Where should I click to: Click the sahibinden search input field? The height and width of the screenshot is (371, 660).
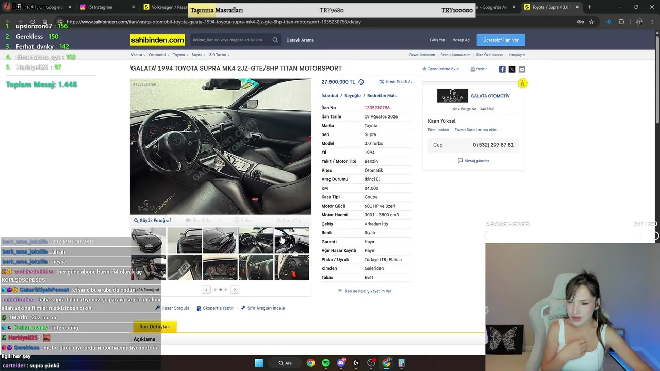coord(230,40)
